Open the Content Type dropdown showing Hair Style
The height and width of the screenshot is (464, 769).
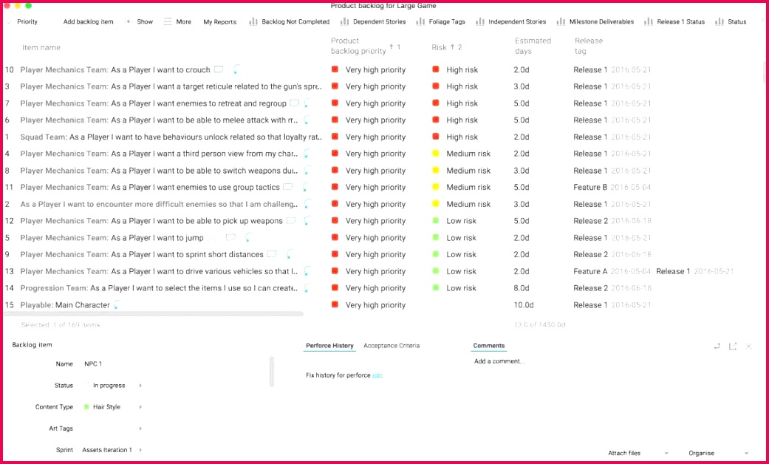point(109,406)
